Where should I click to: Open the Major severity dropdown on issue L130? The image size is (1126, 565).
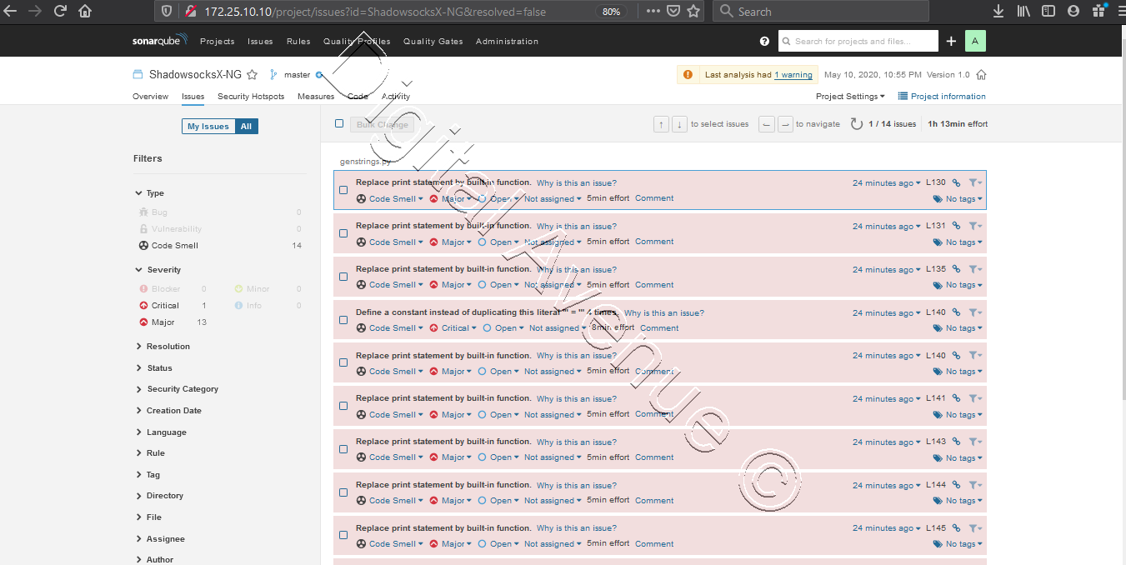pos(450,198)
